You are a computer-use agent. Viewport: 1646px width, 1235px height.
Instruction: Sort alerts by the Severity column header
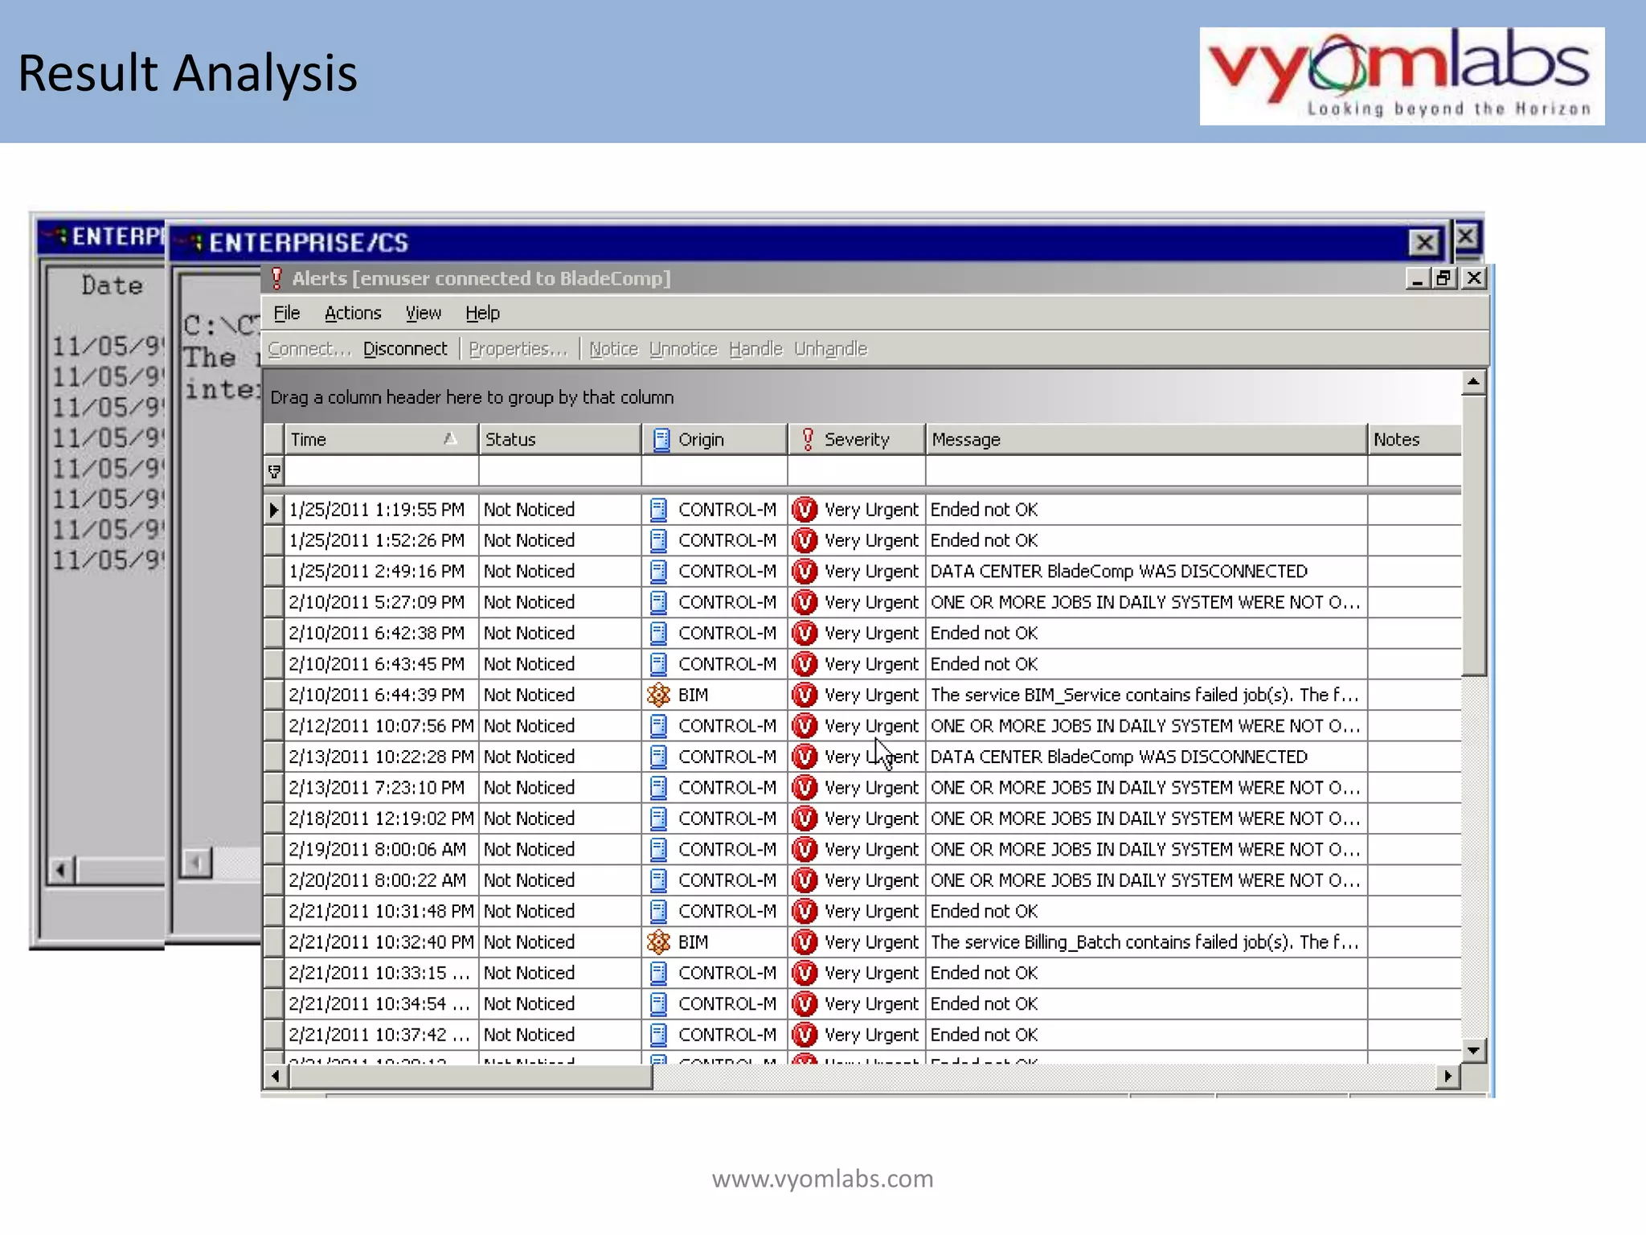point(857,439)
